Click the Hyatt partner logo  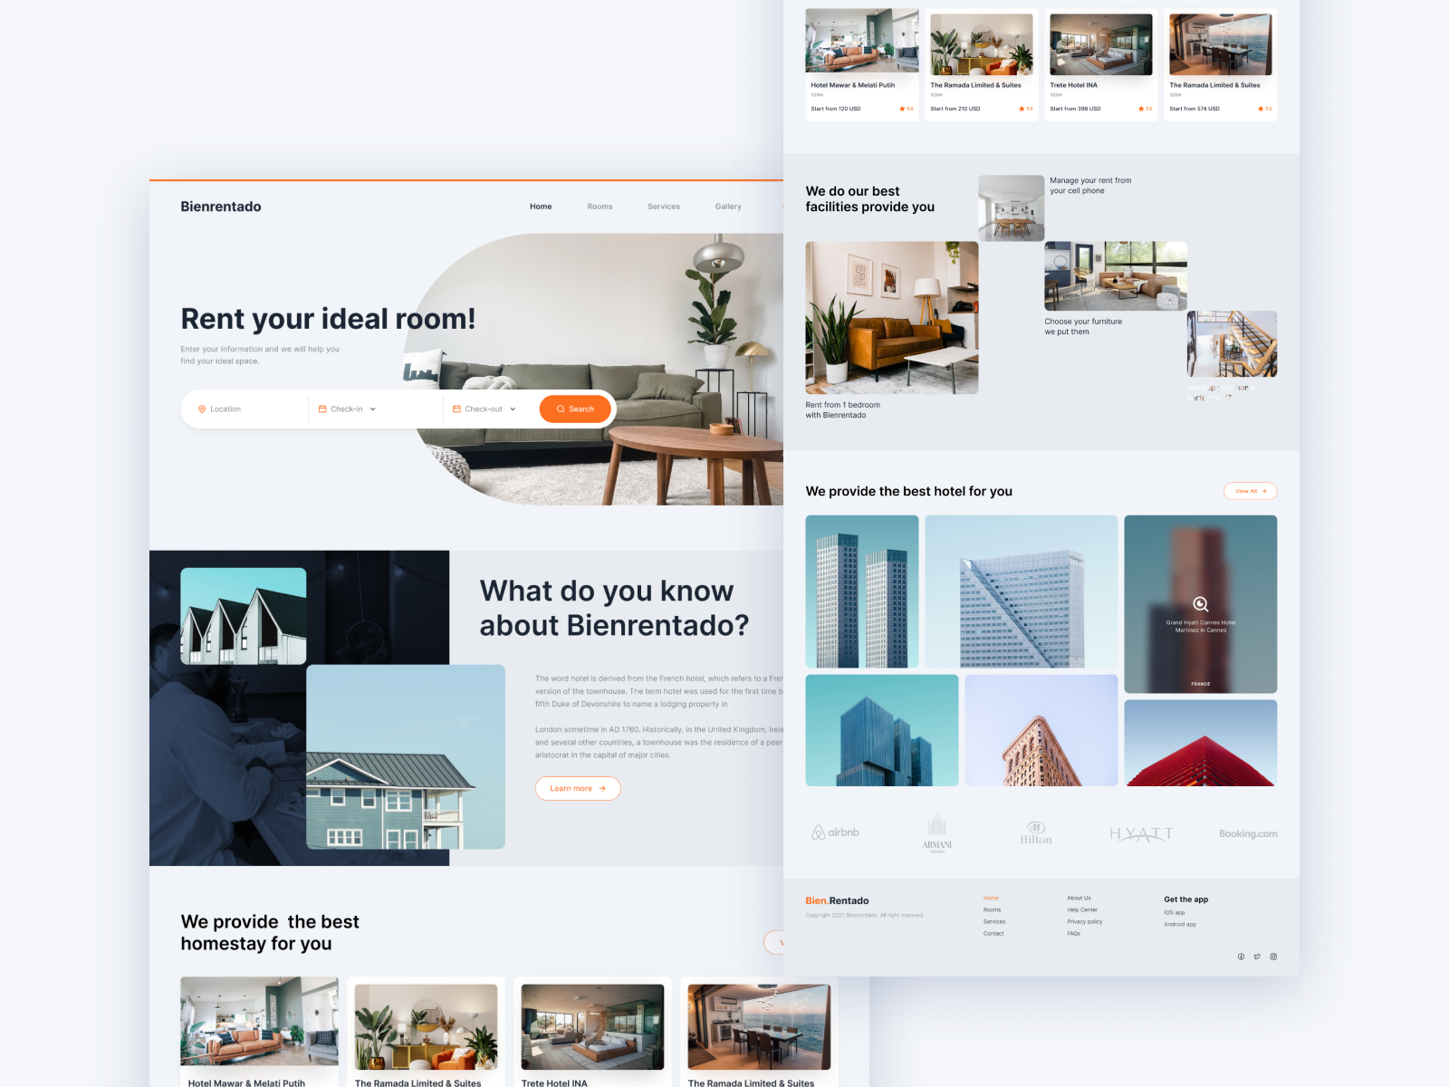pos(1141,834)
